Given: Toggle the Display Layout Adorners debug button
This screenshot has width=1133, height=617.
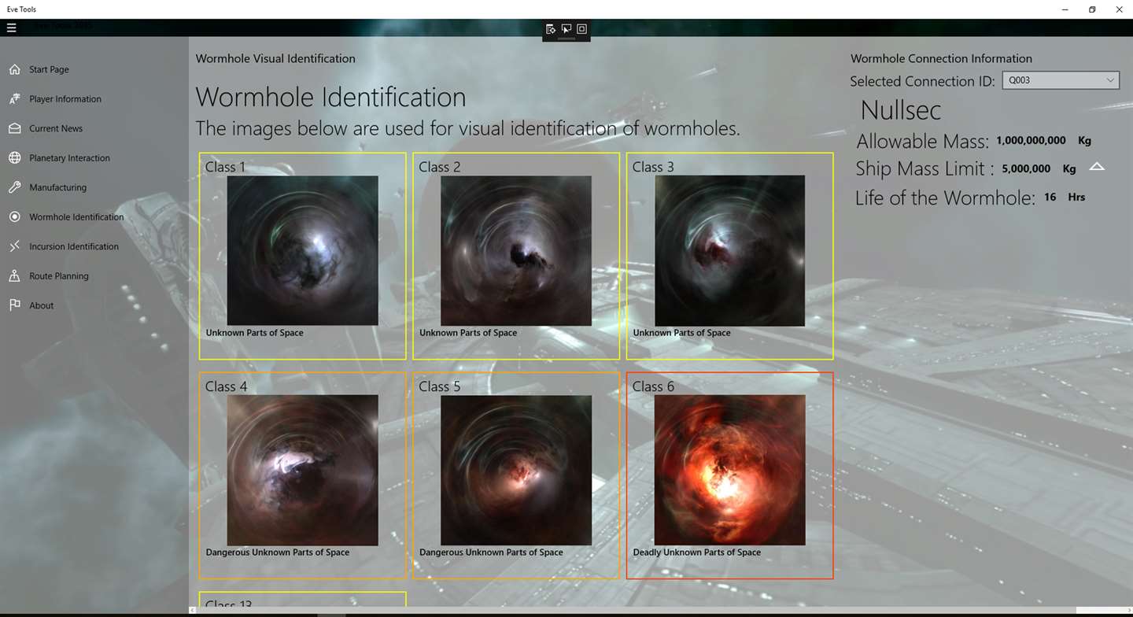Looking at the screenshot, I should tap(582, 29).
